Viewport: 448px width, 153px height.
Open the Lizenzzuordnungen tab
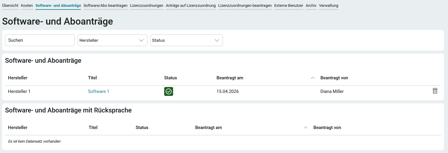(x=146, y=6)
